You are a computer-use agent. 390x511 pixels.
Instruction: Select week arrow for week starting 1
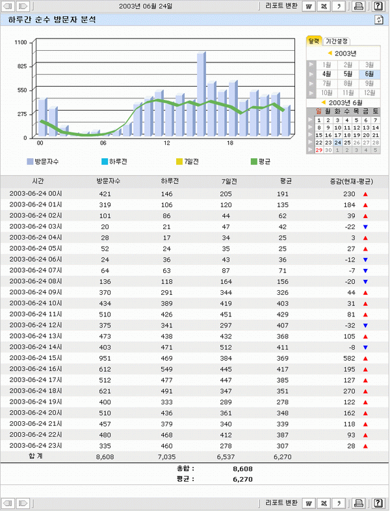pos(310,120)
